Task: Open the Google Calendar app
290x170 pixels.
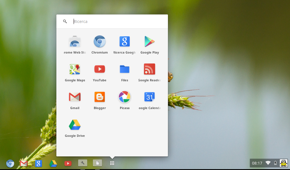Action: coord(150,97)
